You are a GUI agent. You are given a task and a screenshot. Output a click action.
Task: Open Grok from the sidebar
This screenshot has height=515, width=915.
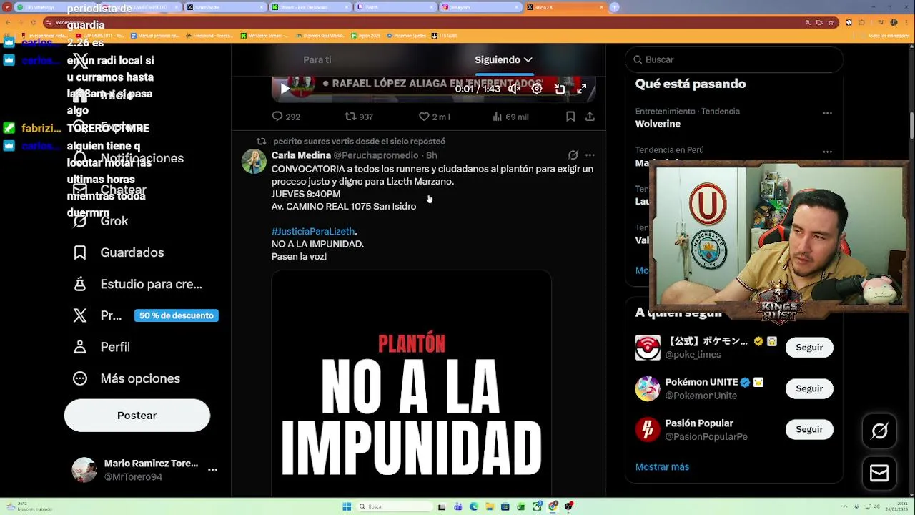coord(101,221)
